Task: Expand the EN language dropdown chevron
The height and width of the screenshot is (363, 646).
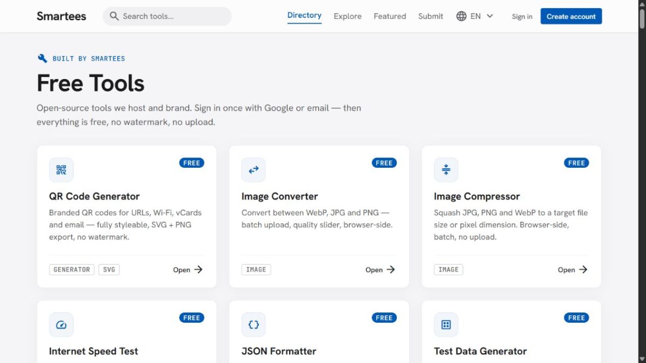Action: [x=490, y=16]
